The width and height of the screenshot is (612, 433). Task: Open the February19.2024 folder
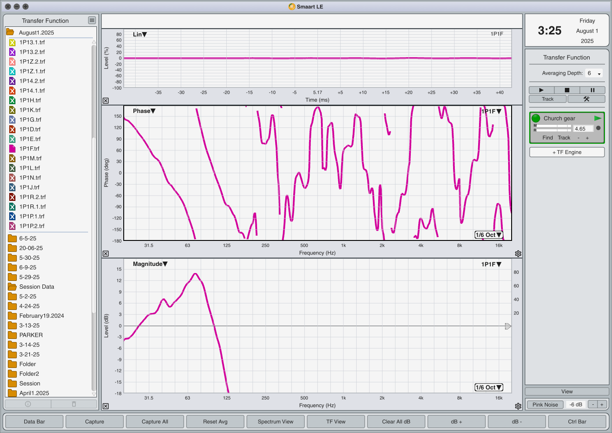[12, 316]
